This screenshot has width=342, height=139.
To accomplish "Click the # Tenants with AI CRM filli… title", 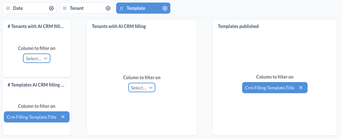I will 36,26.
